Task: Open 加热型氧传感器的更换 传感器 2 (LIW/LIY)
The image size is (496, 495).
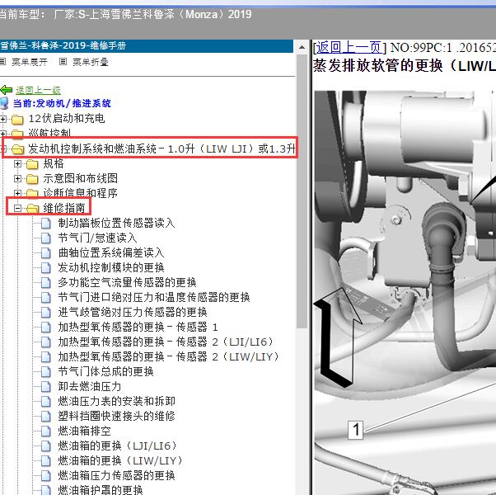Action: tap(169, 356)
